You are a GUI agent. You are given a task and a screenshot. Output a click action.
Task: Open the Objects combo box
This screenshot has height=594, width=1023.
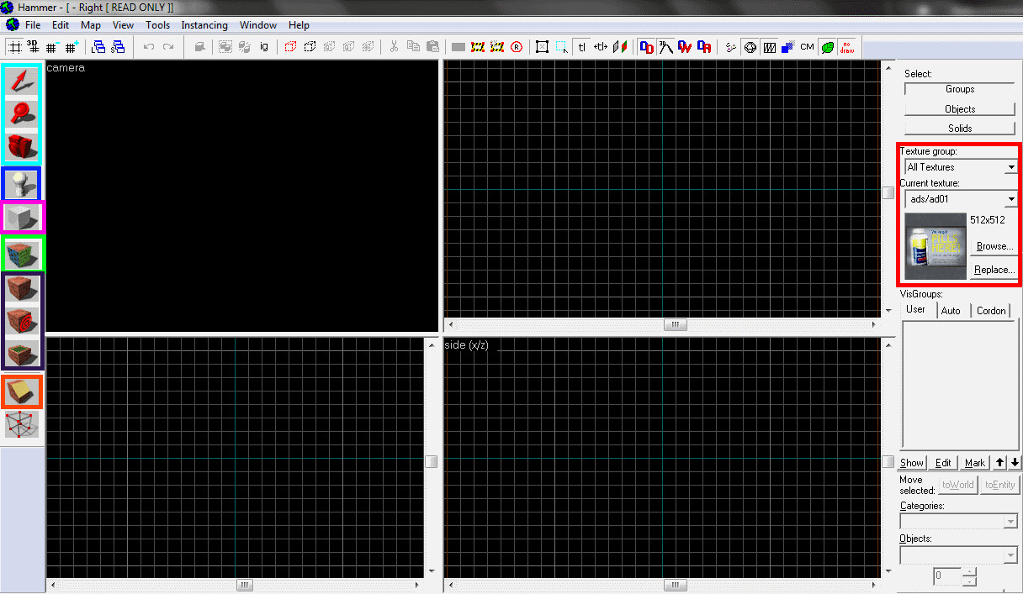(x=959, y=555)
